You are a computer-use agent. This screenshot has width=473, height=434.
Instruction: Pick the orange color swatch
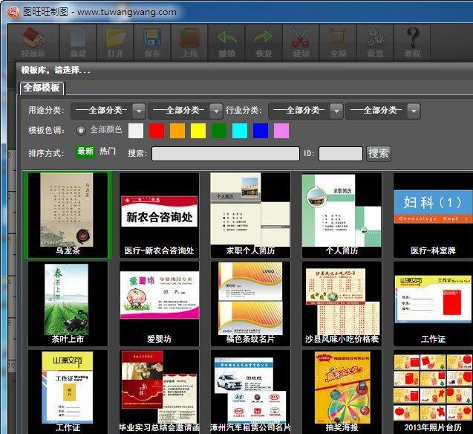pos(177,131)
